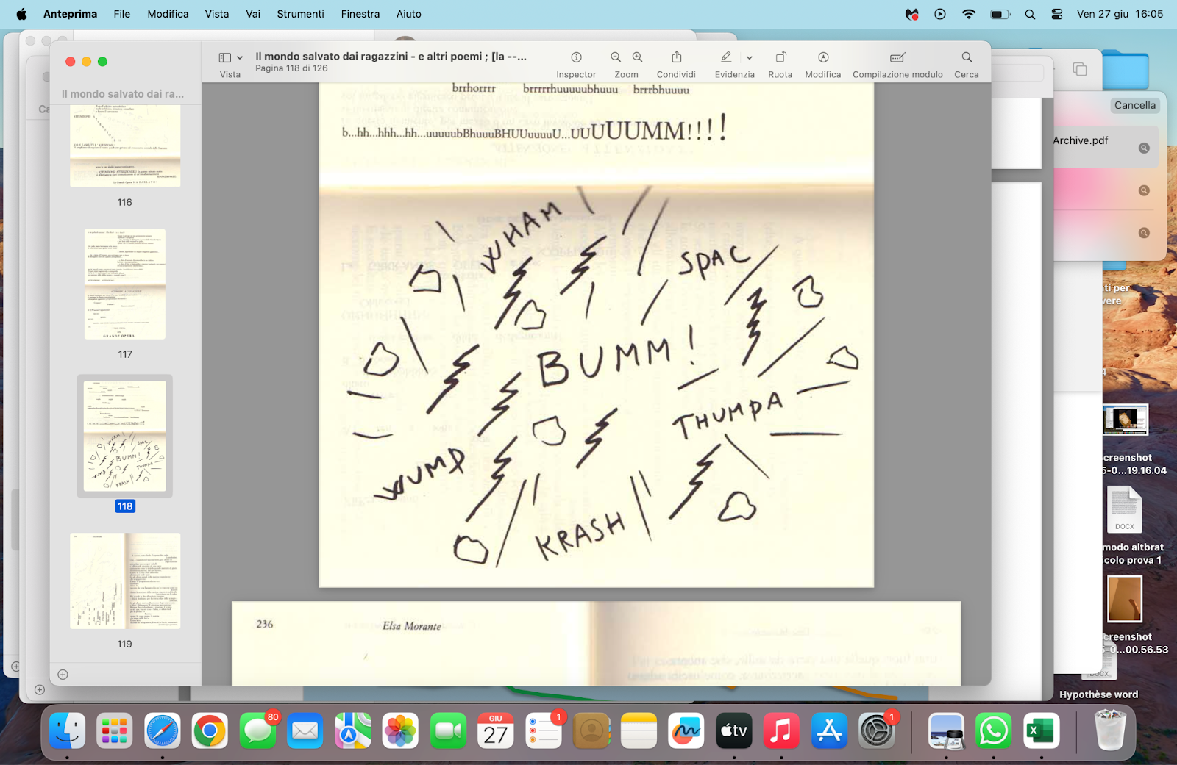The width and height of the screenshot is (1177, 765).
Task: Open the Apple menu
Action: [x=21, y=14]
